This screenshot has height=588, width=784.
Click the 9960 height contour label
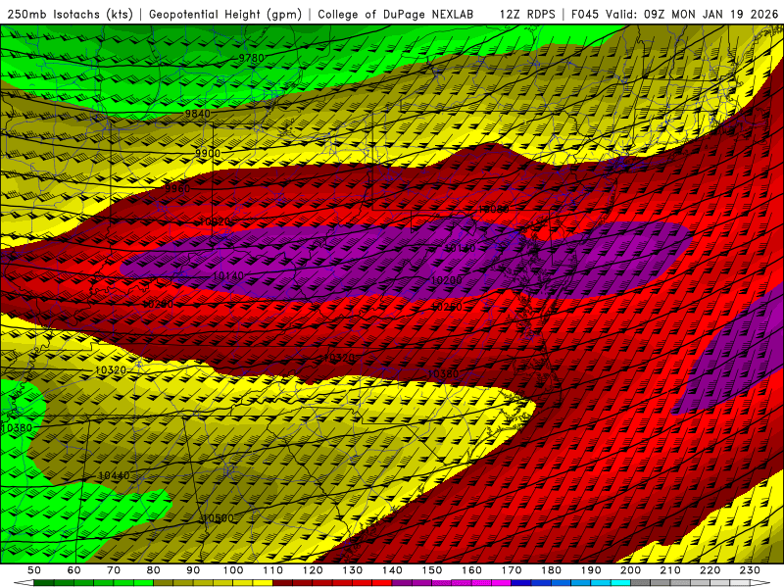click(177, 188)
